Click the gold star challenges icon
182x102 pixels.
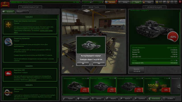click(157, 2)
